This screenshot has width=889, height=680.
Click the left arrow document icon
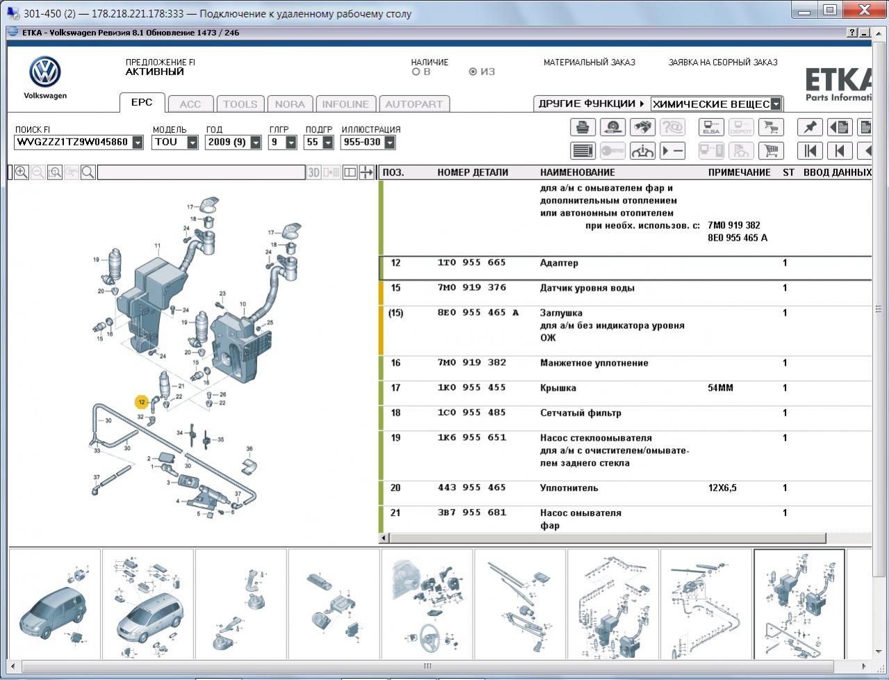tap(840, 127)
